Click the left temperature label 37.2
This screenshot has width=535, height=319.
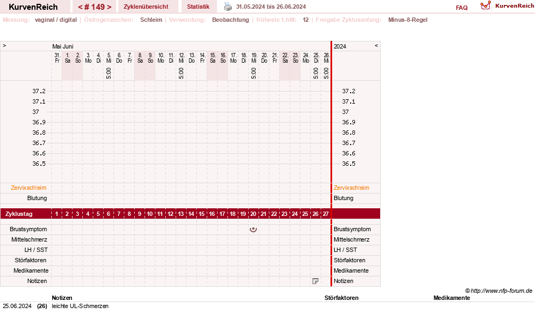(x=39, y=91)
